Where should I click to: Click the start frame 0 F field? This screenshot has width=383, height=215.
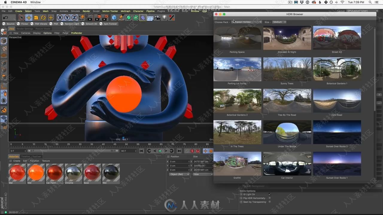tap(18, 151)
